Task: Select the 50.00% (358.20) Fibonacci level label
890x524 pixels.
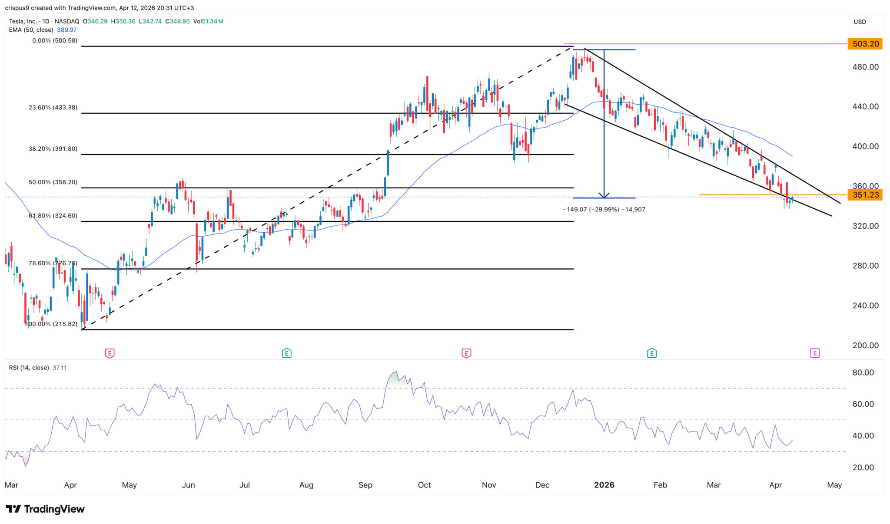Action: pos(53,182)
